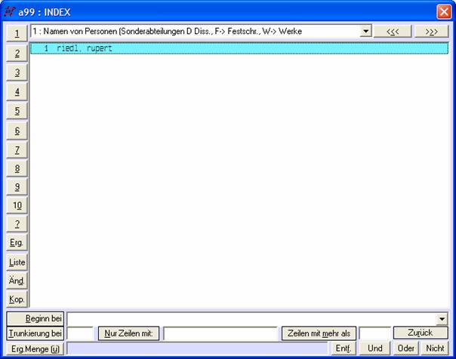
Task: Click the Erg. button
Action: (x=17, y=243)
